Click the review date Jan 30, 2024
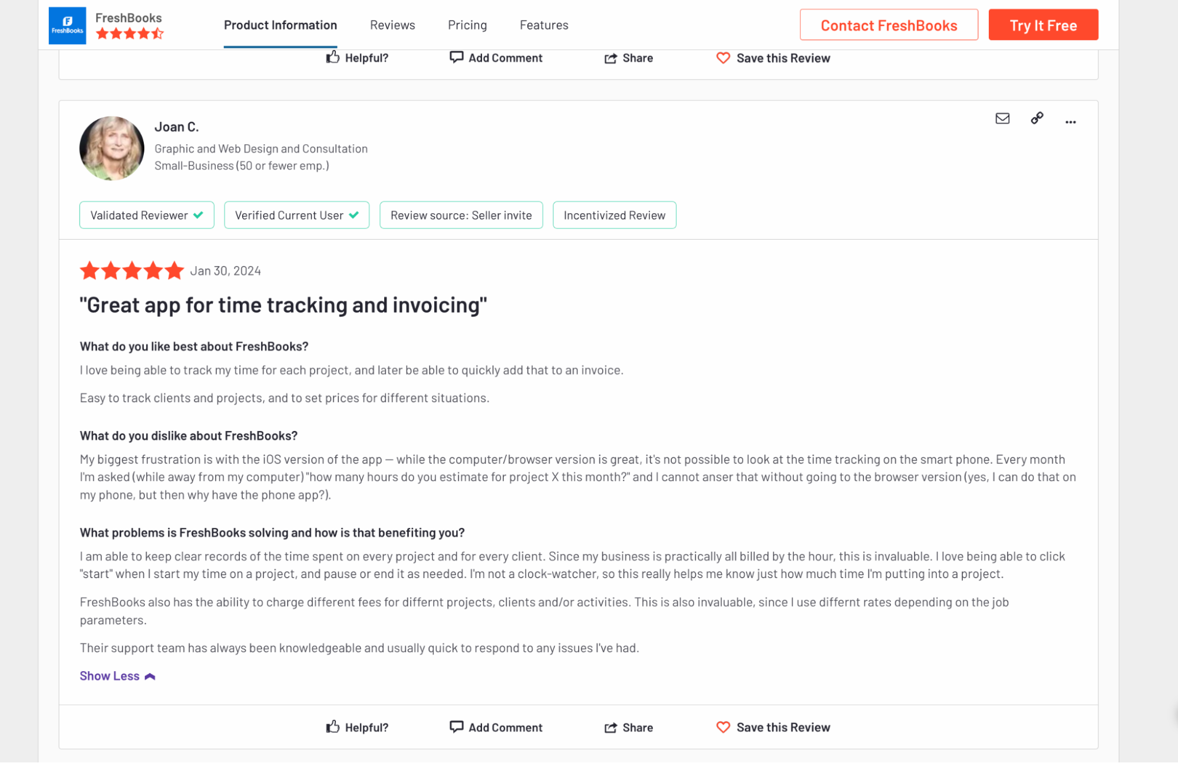Screen dimensions: 1178x763 tap(225, 271)
